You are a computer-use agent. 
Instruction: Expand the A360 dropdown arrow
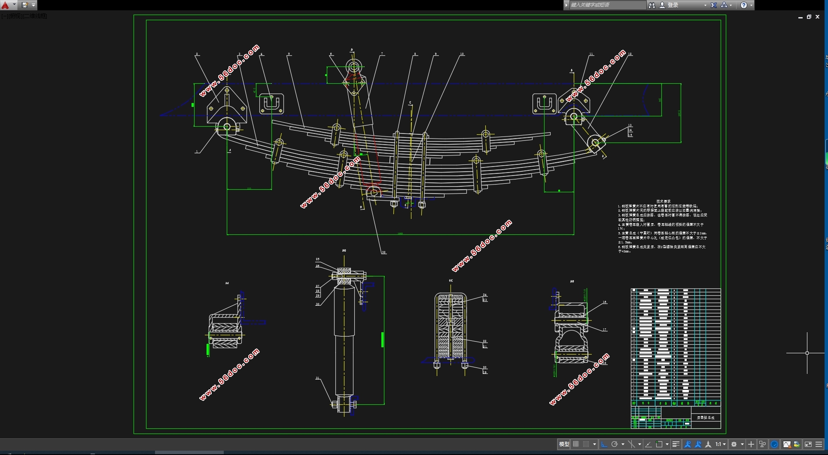[x=731, y=5]
